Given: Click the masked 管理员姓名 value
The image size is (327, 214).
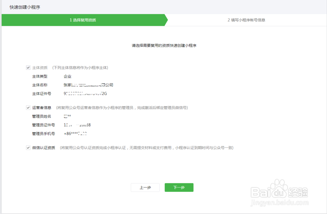Looking at the screenshot, I should pos(67,116).
